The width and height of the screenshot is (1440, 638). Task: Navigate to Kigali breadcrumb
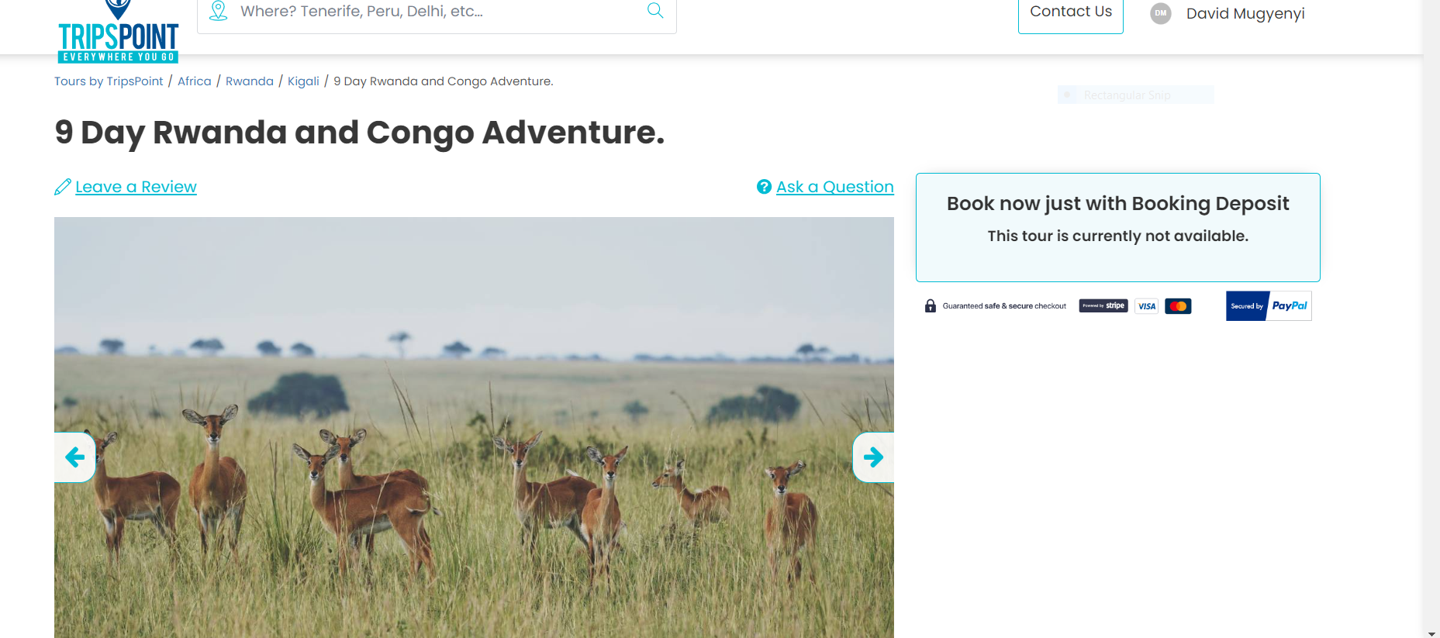point(303,81)
